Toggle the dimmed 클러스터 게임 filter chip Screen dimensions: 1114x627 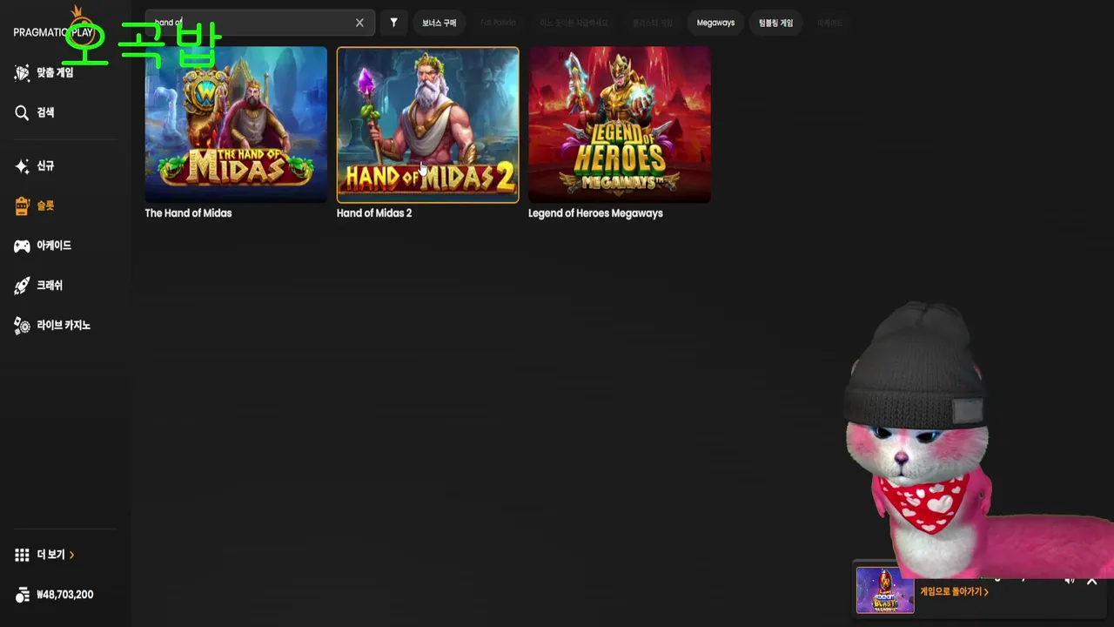pos(652,23)
